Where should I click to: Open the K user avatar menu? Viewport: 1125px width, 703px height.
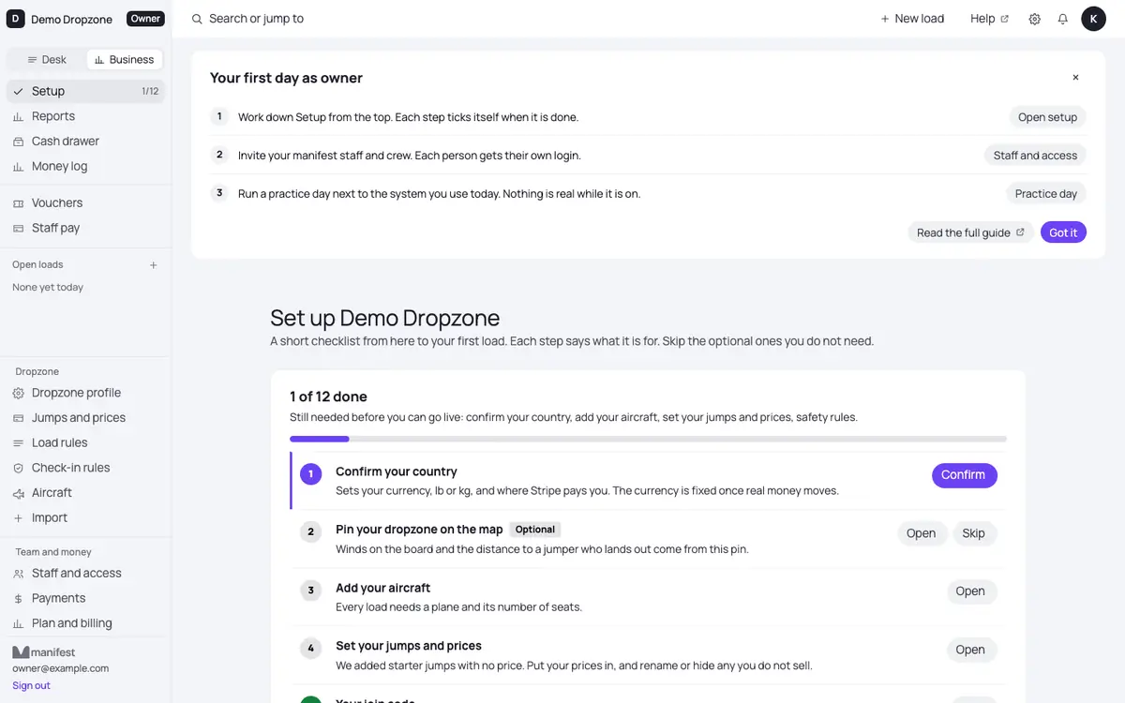[x=1094, y=19]
